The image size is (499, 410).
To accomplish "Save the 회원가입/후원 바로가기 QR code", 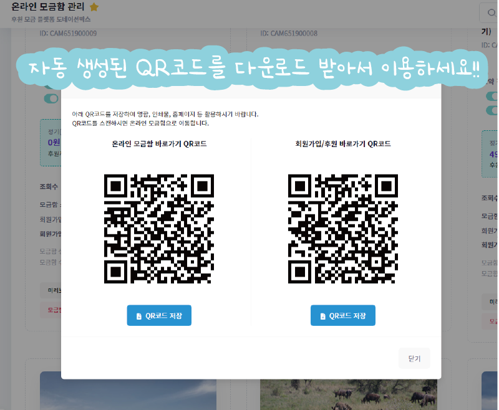I will [x=343, y=316].
